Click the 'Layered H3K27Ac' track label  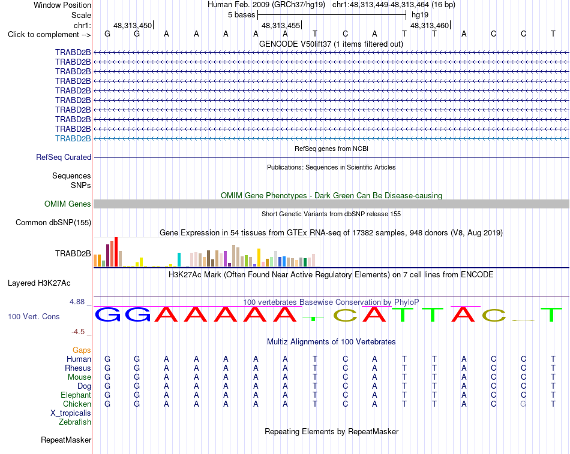39,283
